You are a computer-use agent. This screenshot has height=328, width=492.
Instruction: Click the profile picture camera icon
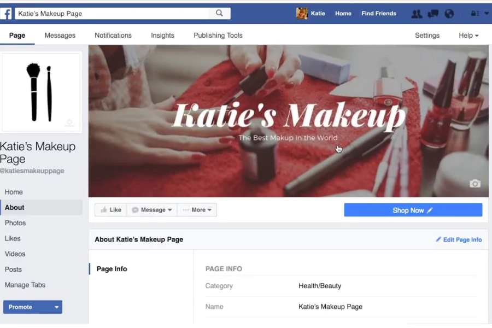pyautogui.click(x=69, y=122)
